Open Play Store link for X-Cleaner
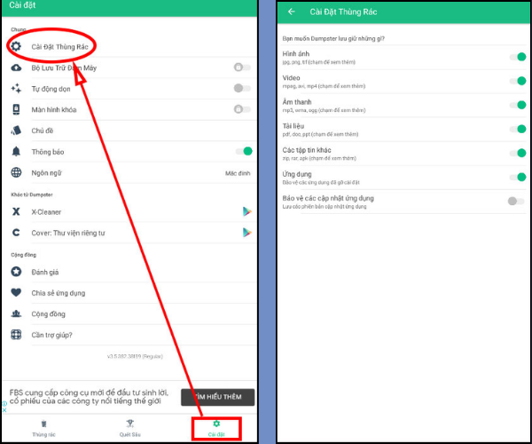Screen dimensions: 532x444 tap(247, 211)
